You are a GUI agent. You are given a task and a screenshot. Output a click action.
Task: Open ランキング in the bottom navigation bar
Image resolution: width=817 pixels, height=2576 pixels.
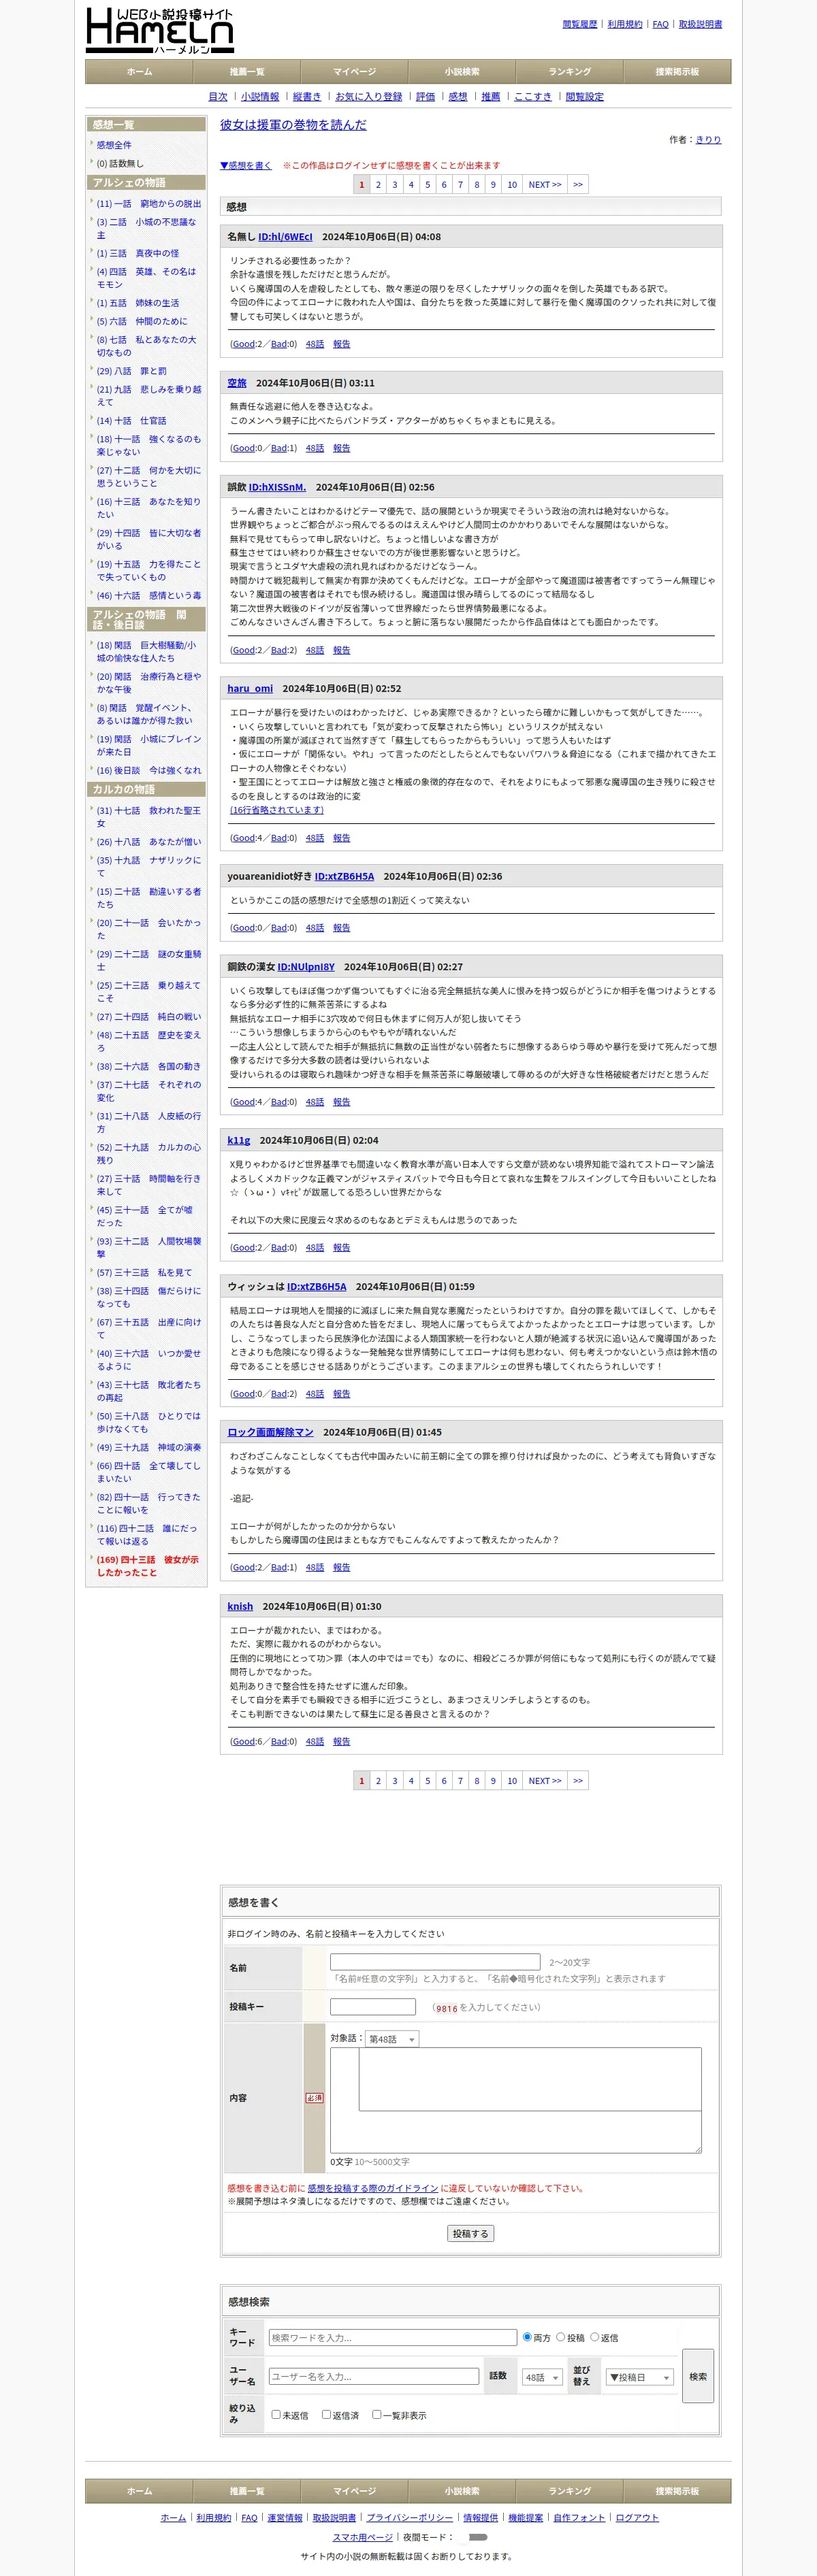tap(570, 2491)
